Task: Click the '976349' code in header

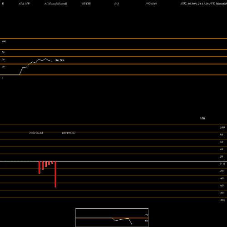Action: coord(152,4)
